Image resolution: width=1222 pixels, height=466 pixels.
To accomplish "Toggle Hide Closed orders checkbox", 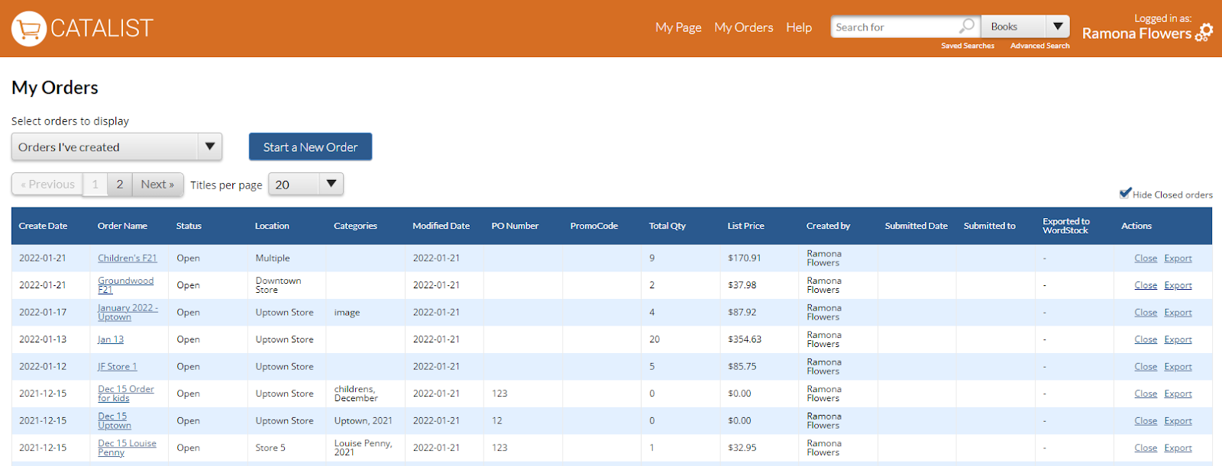I will (1125, 193).
